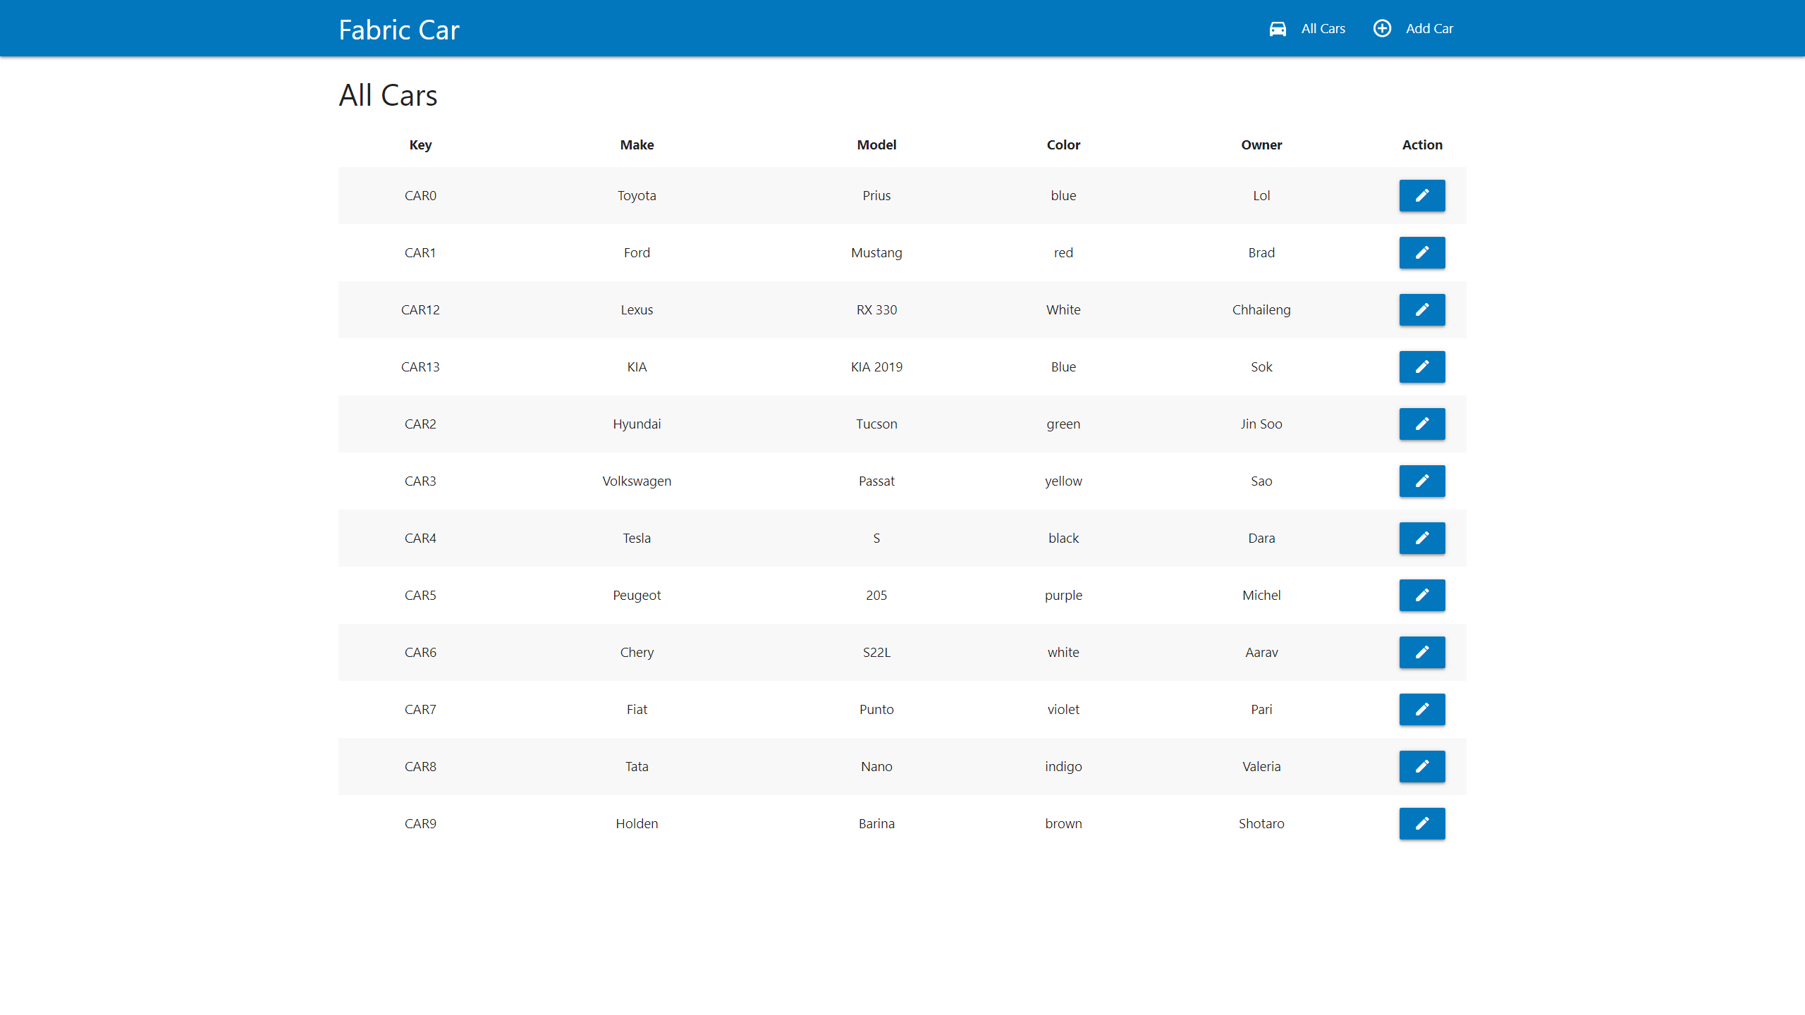This screenshot has width=1805, height=1015.
Task: Open edit for Peugeot 205
Action: tap(1421, 595)
